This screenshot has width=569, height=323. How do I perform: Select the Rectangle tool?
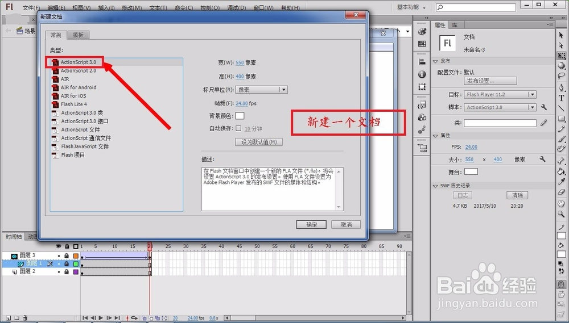(x=562, y=119)
